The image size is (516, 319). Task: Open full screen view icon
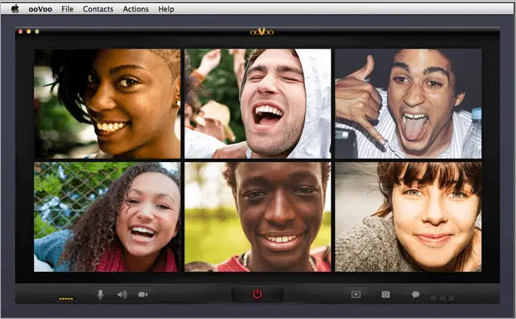coord(356,294)
